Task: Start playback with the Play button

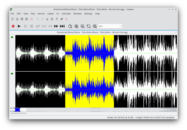Action: click(x=19, y=26)
